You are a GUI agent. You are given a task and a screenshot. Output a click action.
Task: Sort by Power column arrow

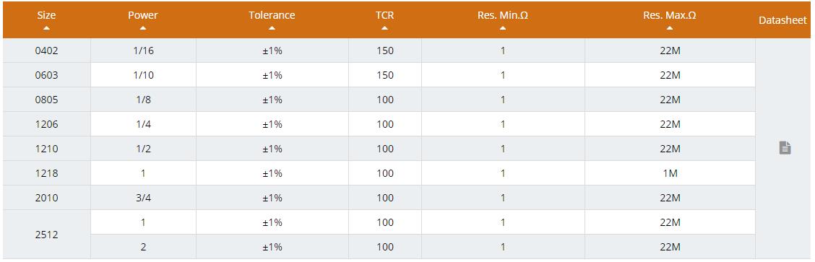click(x=143, y=28)
